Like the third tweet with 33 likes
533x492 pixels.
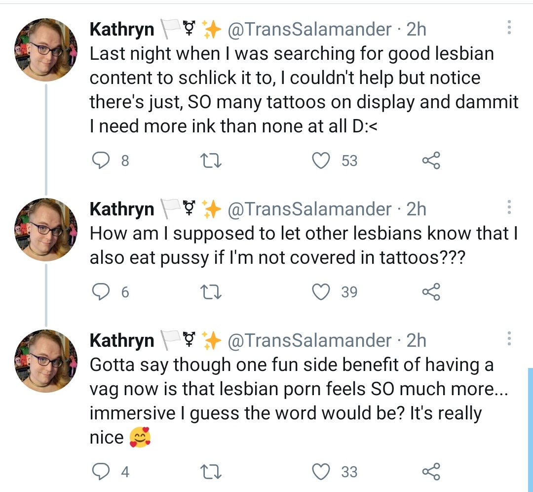pyautogui.click(x=321, y=472)
